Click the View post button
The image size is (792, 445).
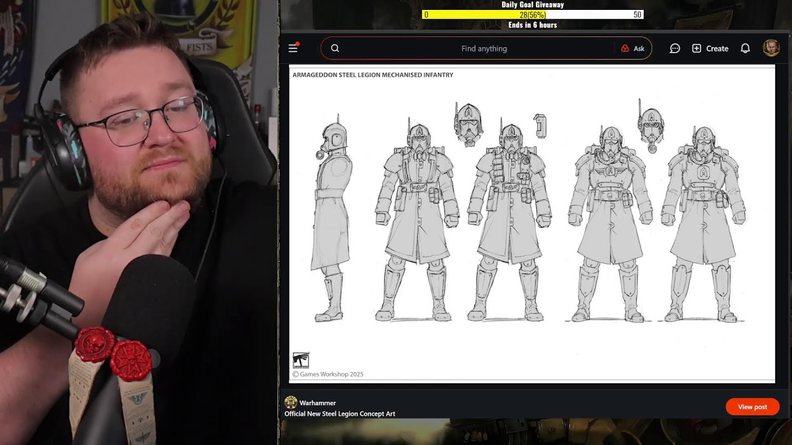(x=752, y=407)
